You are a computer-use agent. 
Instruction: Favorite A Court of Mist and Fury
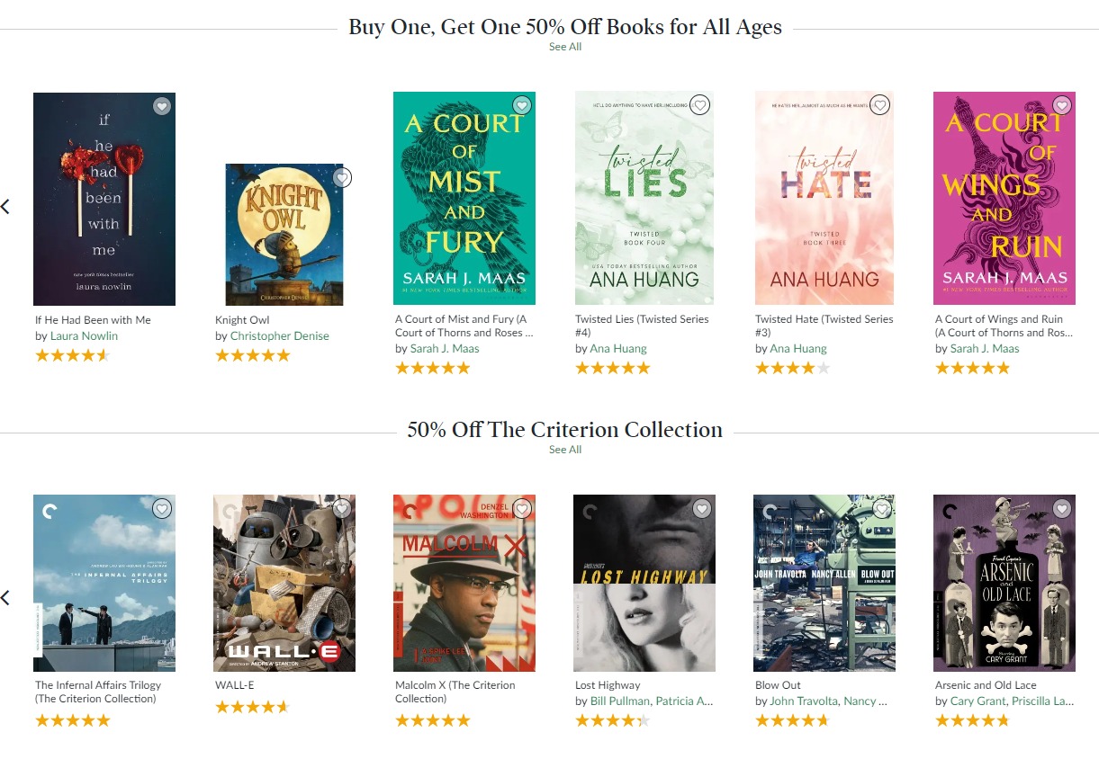pyautogui.click(x=522, y=106)
